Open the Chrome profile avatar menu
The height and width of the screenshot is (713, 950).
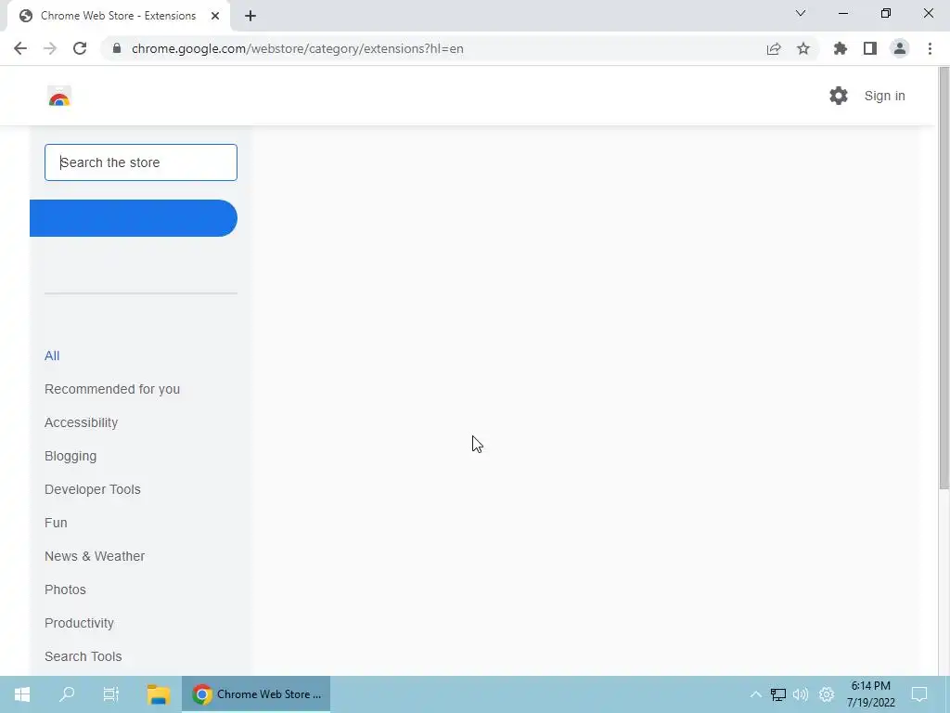click(x=900, y=48)
